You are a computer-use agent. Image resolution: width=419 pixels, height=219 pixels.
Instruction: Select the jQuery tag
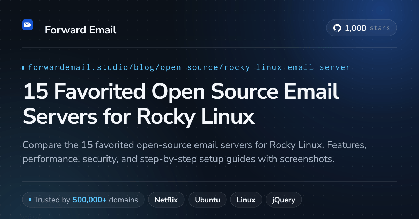(284, 200)
